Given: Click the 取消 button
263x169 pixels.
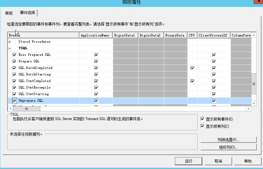Looking at the screenshot, I should 218,161.
